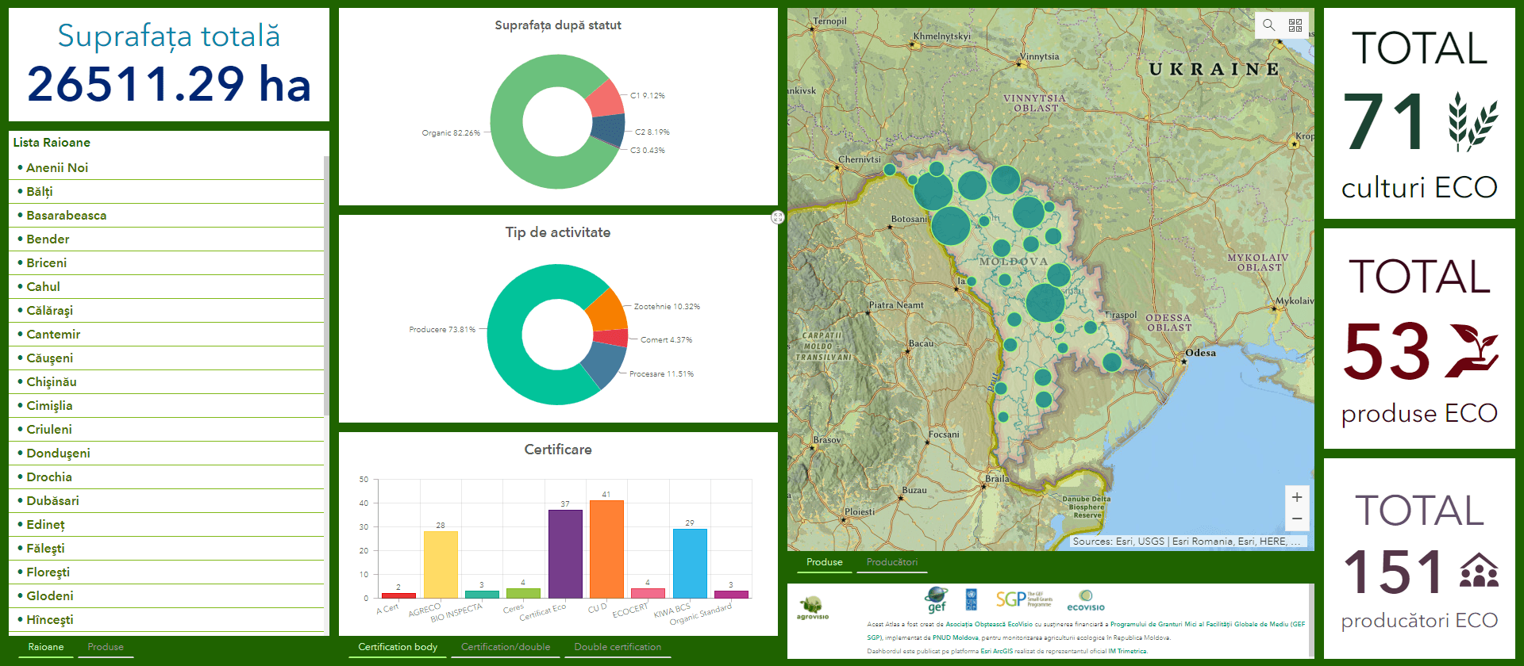Select Bălți in the Raioane list
The width and height of the screenshot is (1524, 666).
tap(167, 192)
